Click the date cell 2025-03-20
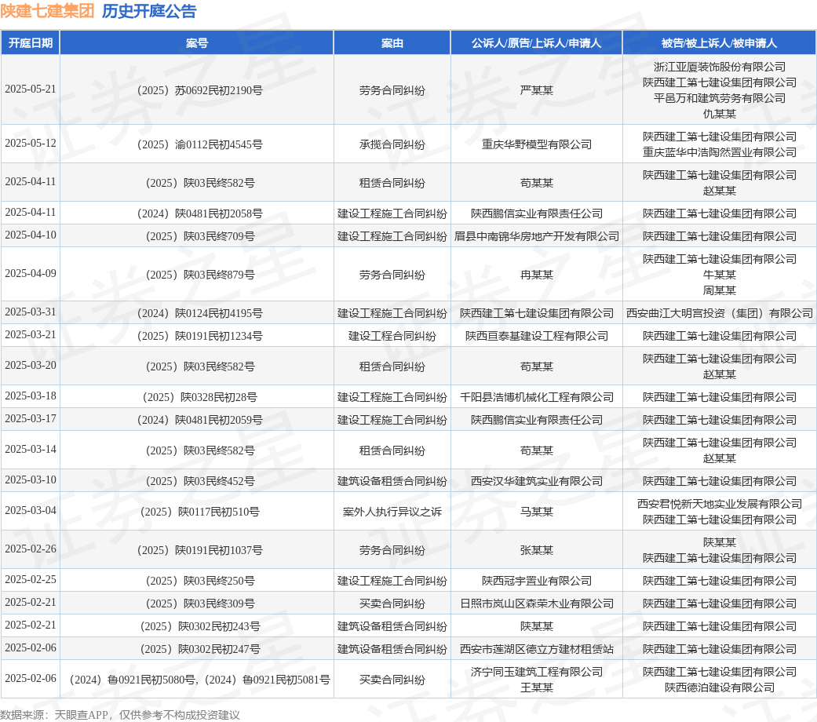The width and height of the screenshot is (817, 722). 31,365
